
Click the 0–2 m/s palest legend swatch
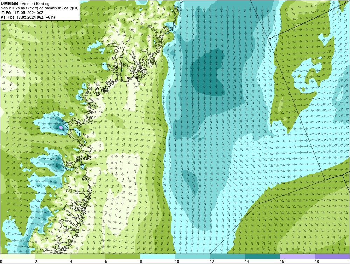pyautogui.click(x=17, y=256)
